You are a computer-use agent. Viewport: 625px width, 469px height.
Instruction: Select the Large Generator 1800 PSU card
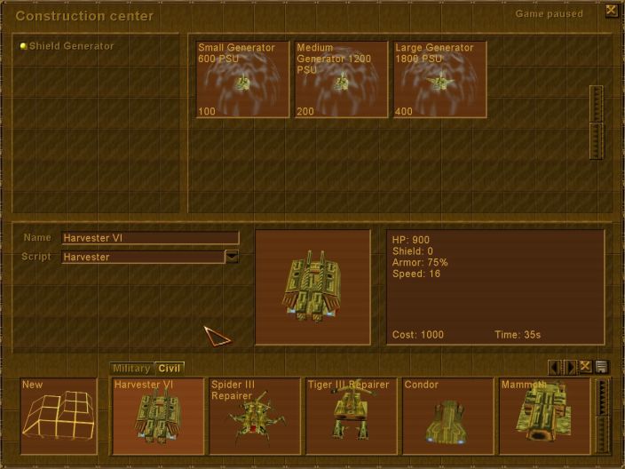pos(440,79)
